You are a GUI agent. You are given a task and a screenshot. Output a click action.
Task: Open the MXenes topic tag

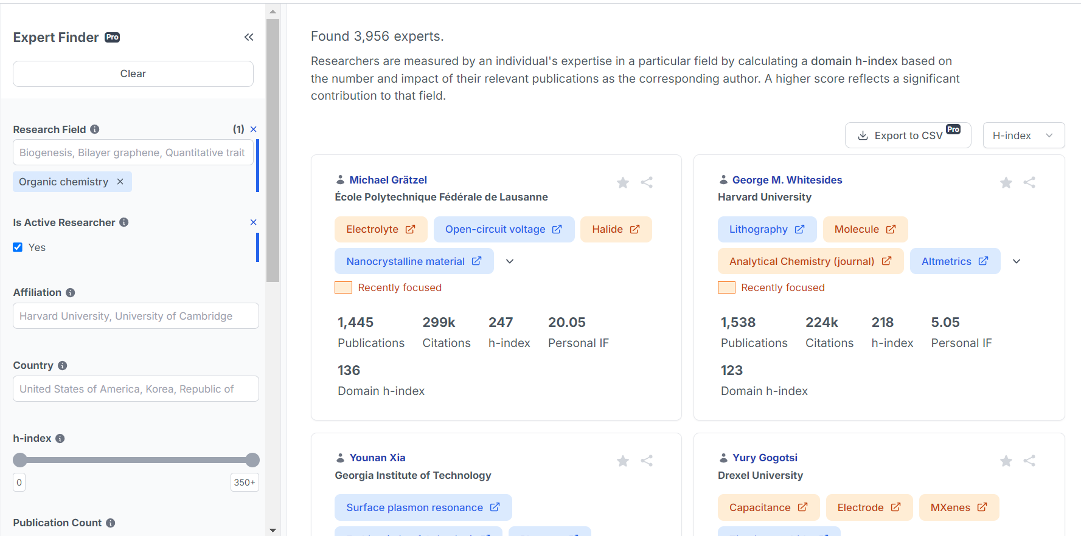(x=959, y=507)
